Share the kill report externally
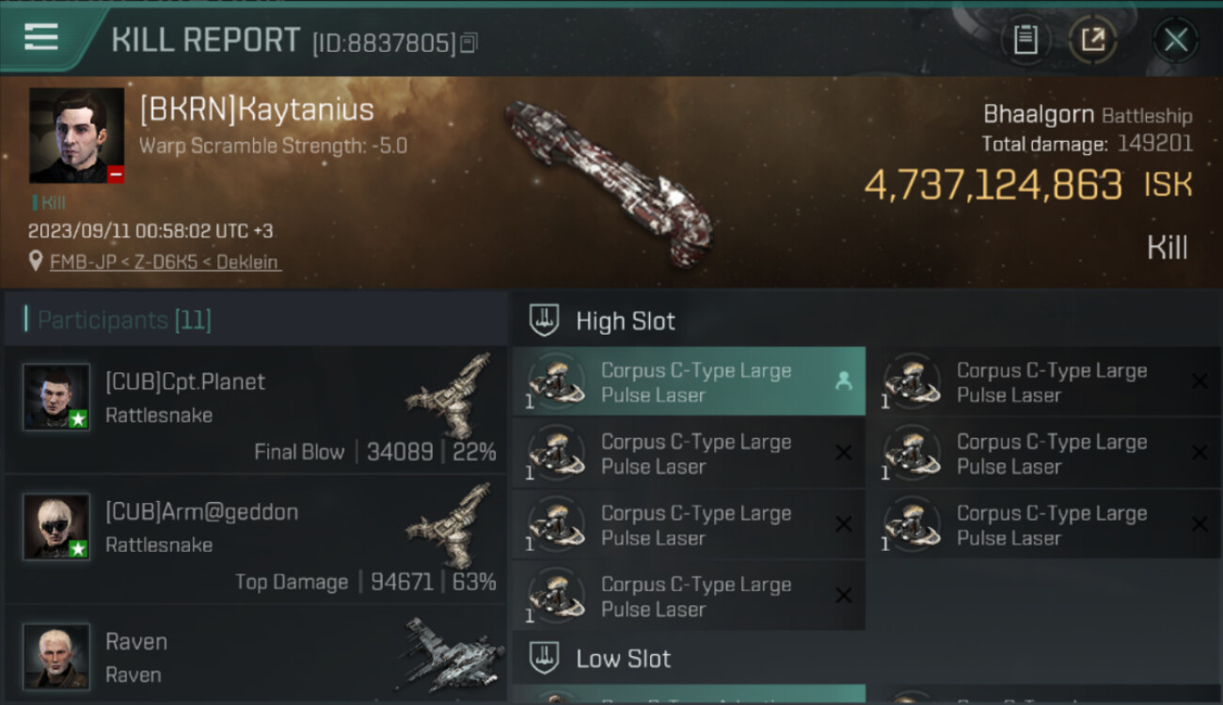The height and width of the screenshot is (705, 1223). 1092,39
